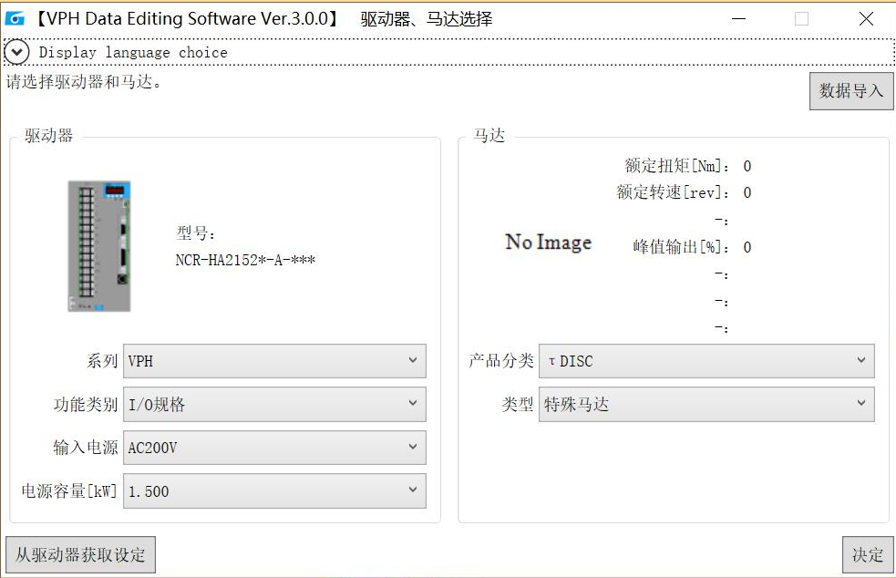
Task: Open the 系列 dropdown showing VPH
Action: pos(274,361)
